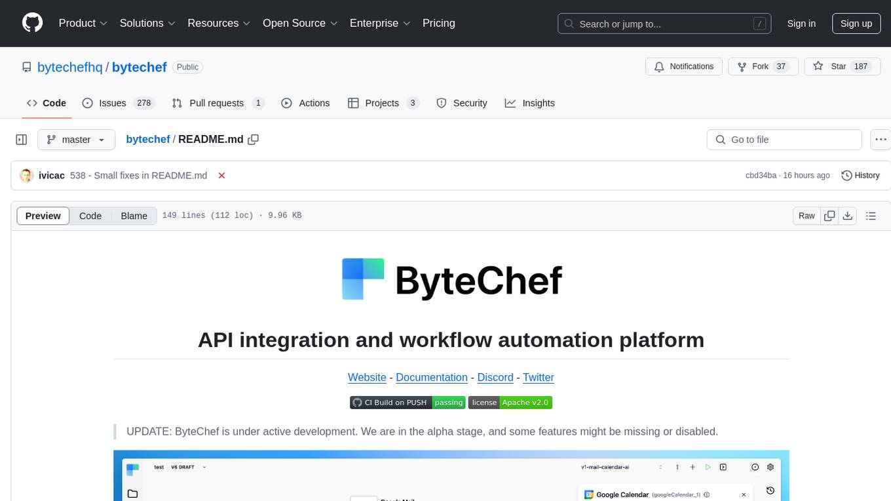Open the Documentation link
Screen dimensions: 891x501
[432, 378]
